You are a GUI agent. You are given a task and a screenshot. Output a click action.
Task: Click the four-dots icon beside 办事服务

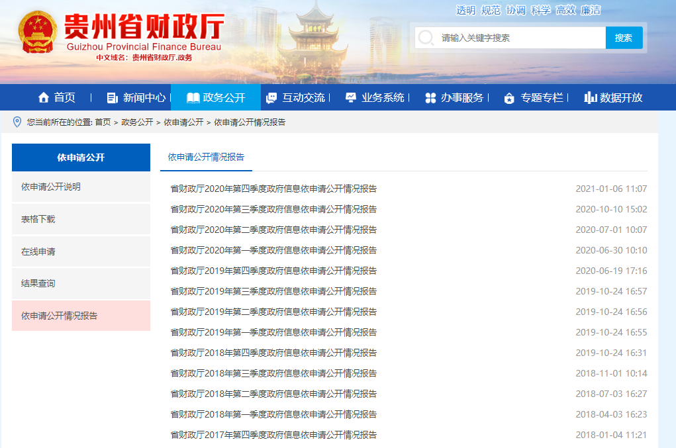click(430, 98)
